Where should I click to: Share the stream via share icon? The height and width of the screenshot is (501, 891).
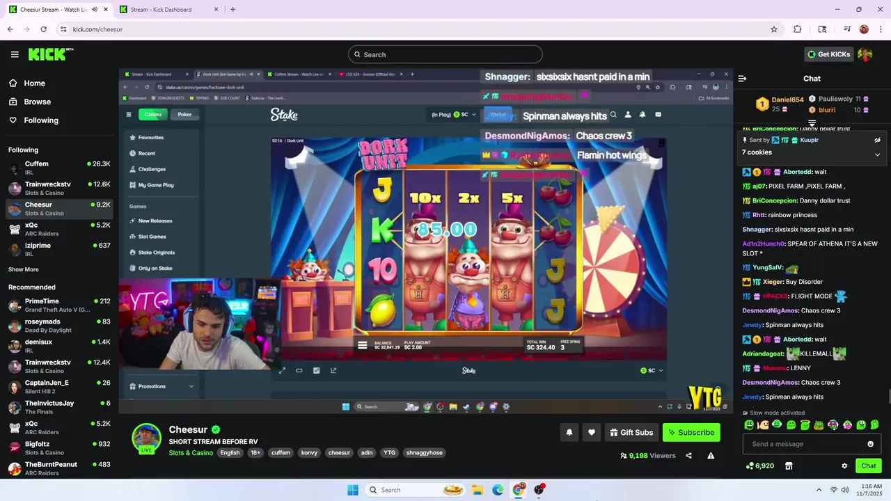click(688, 456)
